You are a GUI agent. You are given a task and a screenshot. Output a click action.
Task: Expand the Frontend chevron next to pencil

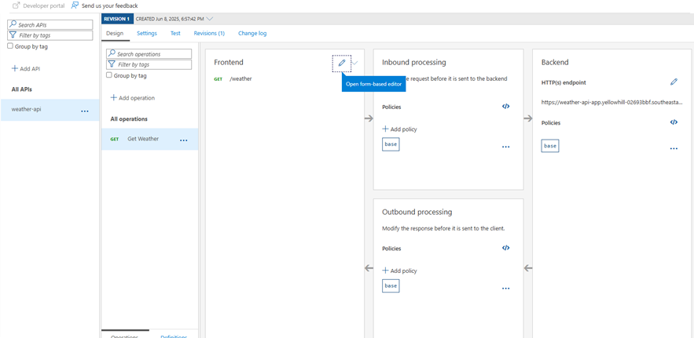355,64
